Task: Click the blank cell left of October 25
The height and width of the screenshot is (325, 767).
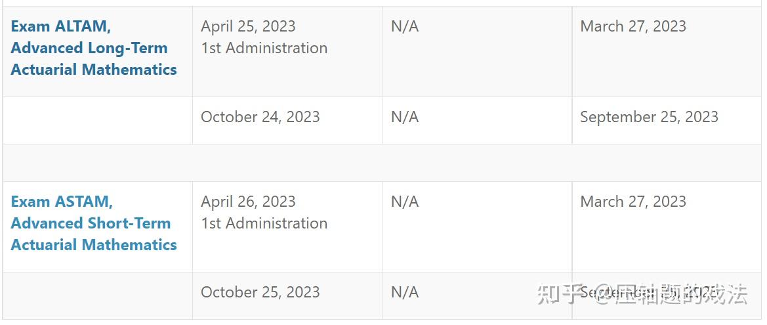Action: [97, 295]
